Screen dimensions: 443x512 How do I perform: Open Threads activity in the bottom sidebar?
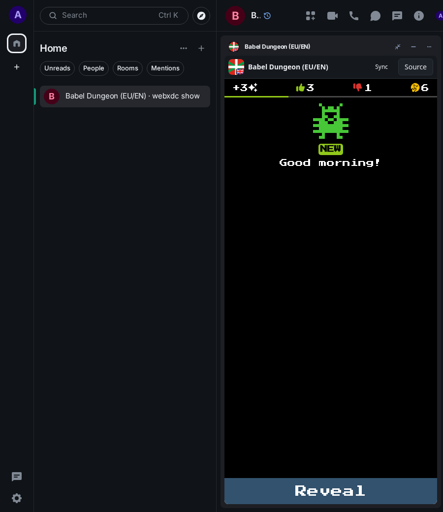(x=17, y=477)
